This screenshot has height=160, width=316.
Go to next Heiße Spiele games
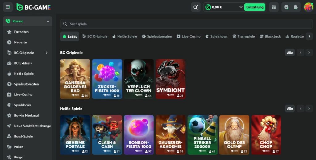click(309, 109)
